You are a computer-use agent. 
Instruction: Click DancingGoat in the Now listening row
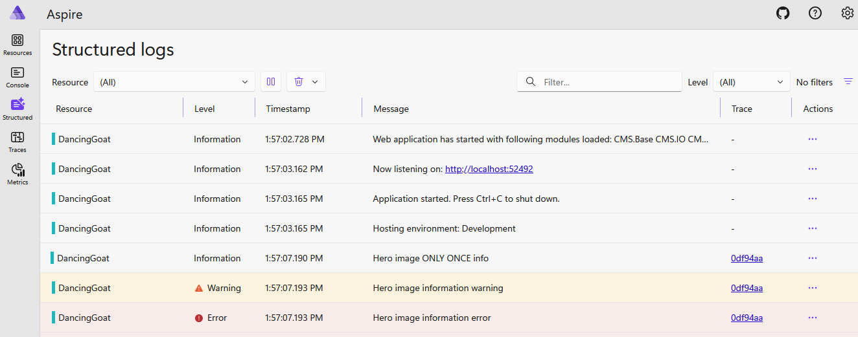(x=84, y=169)
